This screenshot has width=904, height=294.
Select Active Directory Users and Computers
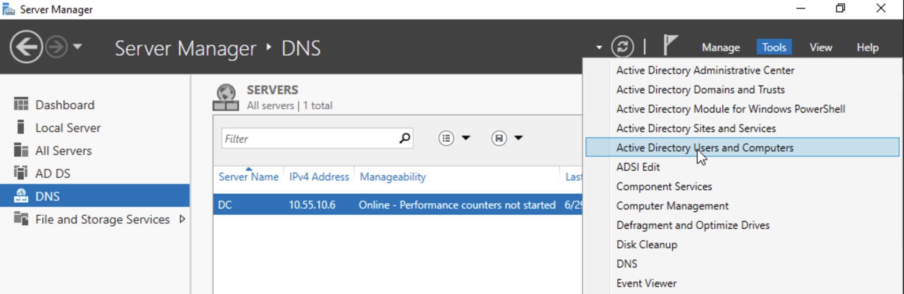(x=704, y=147)
